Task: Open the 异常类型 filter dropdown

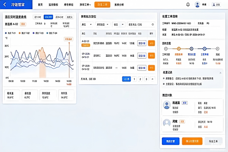Action: coord(103,25)
